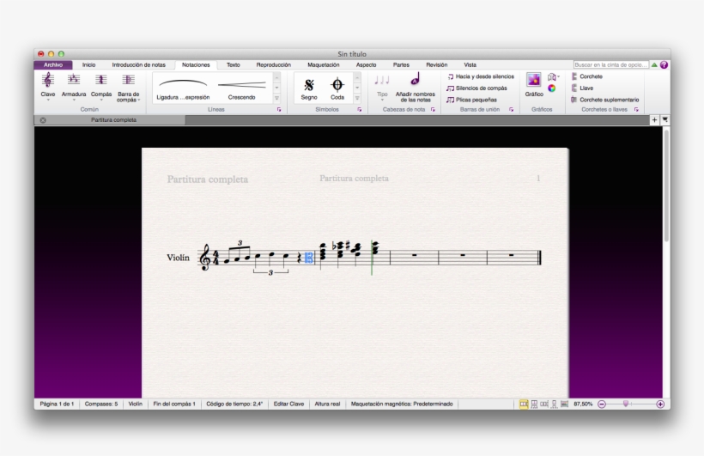Toggle Silencios de compás beaming option

click(x=477, y=88)
